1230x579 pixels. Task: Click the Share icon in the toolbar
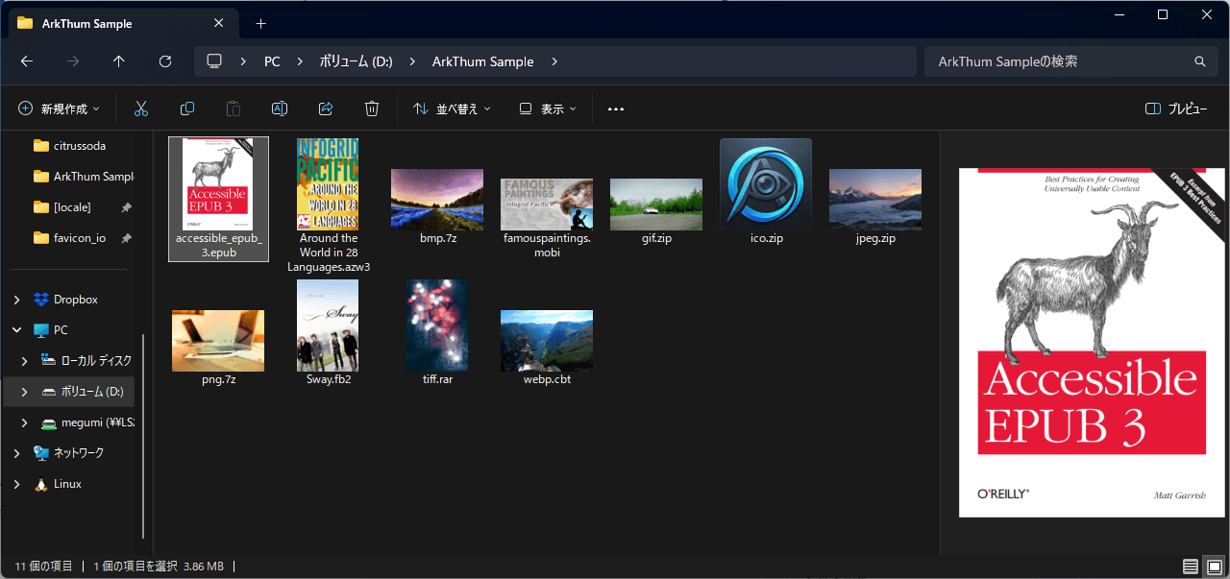[326, 109]
